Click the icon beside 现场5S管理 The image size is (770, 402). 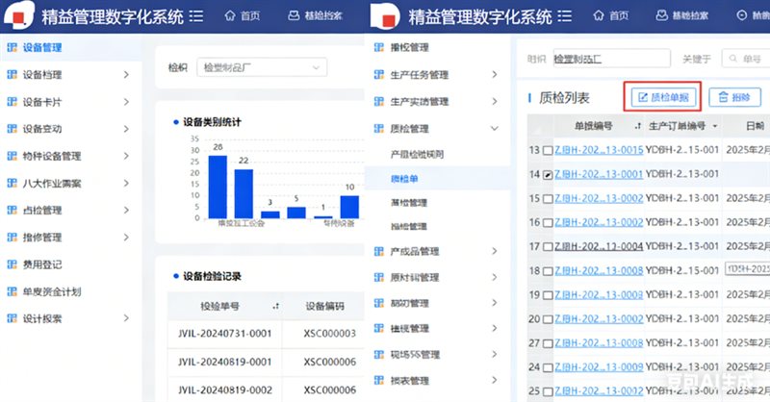click(378, 354)
